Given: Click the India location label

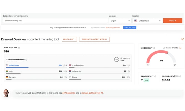Looking at the screenshot, I should click(x=11, y=71).
